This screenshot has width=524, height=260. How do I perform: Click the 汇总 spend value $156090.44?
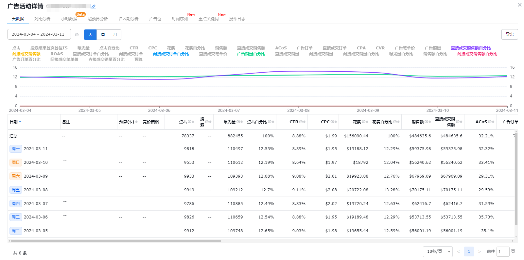point(356,136)
